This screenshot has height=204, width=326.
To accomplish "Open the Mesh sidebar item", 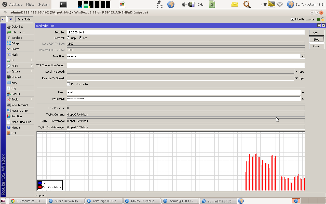I will tap(20, 55).
